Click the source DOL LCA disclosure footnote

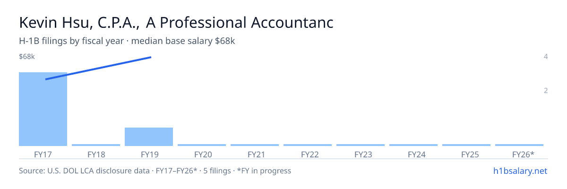(155, 171)
